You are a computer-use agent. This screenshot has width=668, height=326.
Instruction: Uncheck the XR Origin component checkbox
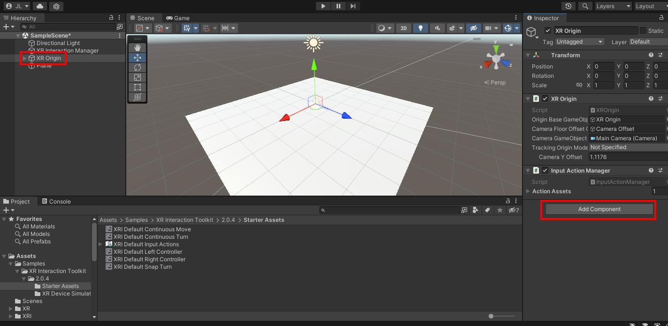[545, 99]
